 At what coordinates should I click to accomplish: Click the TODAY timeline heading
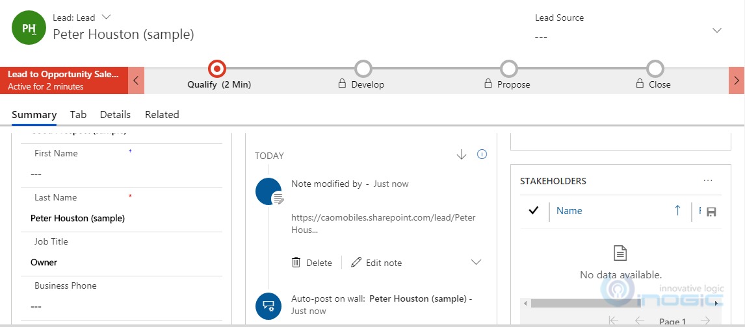coord(269,156)
